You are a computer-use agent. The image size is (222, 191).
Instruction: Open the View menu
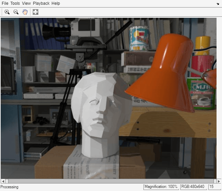click(26, 3)
